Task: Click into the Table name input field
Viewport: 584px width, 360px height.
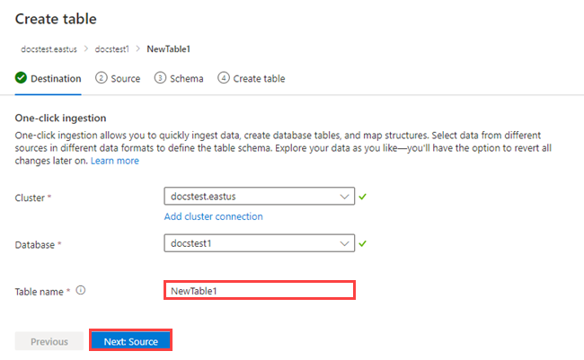Action: tap(260, 290)
